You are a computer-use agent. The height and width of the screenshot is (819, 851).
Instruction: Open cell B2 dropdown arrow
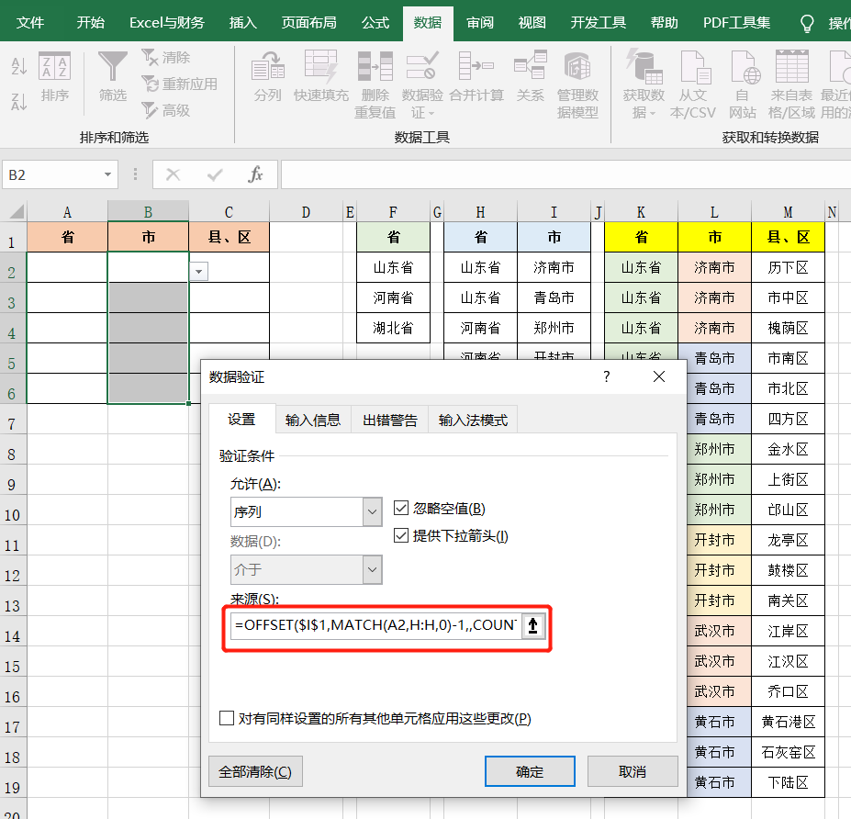point(199,272)
